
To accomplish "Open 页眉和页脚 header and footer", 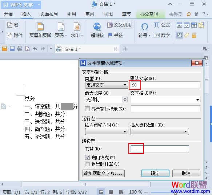I will (x=40, y=30).
